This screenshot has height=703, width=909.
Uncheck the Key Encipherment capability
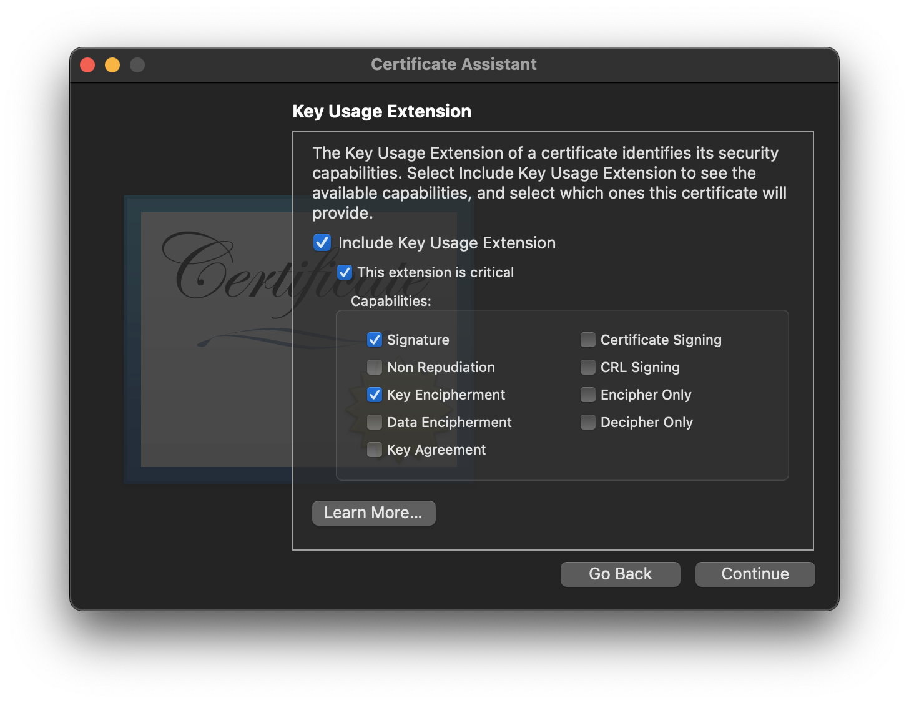coord(375,395)
